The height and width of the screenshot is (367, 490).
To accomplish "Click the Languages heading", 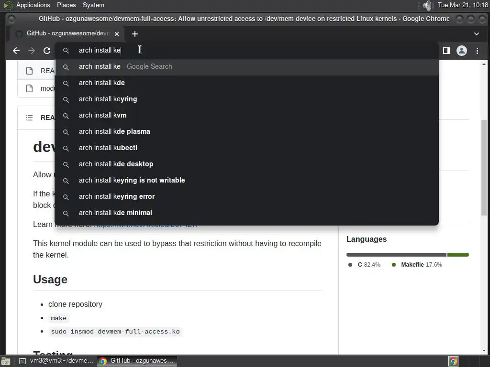I will click(366, 239).
